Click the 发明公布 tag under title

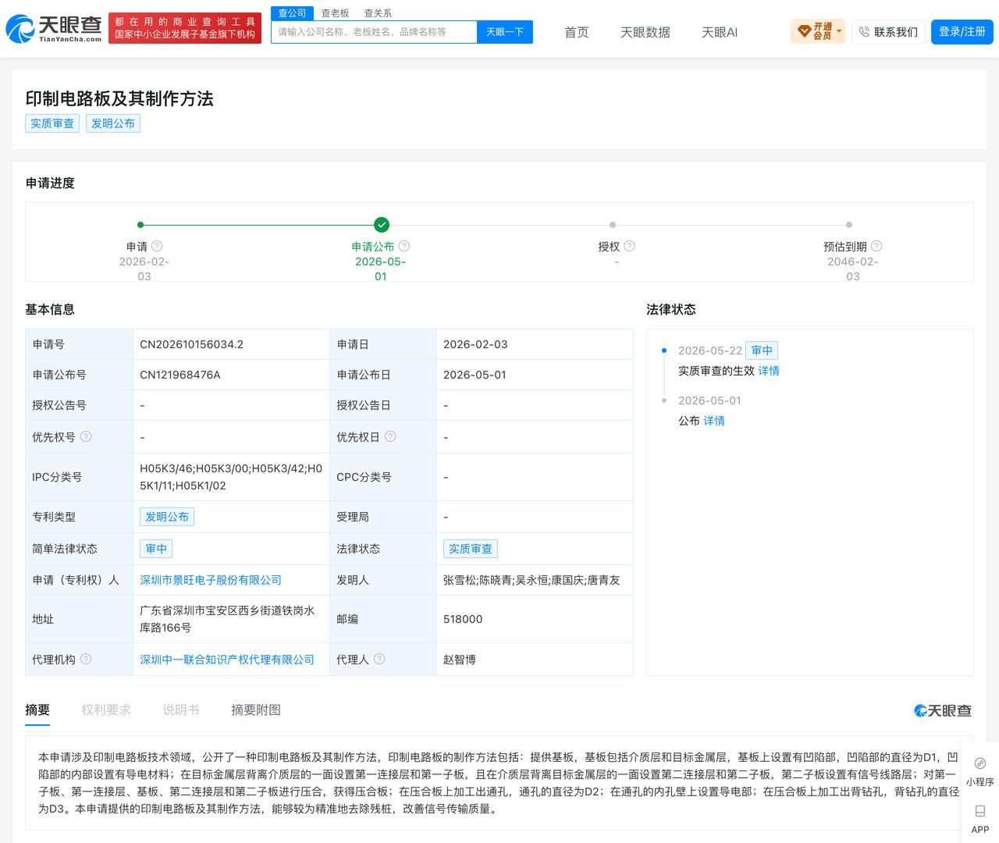point(113,123)
